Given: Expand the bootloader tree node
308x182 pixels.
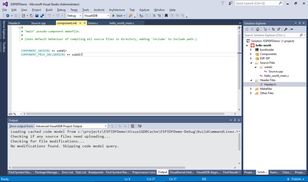Looking at the screenshot, I should tap(251, 50).
